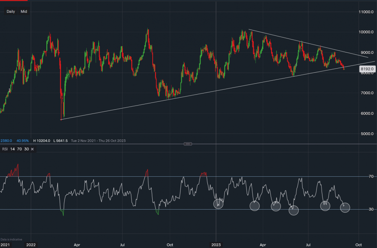Viewport: 377px width, 248px height.
Task: Select the leftmost circle marker on RSI
Action: (218, 204)
